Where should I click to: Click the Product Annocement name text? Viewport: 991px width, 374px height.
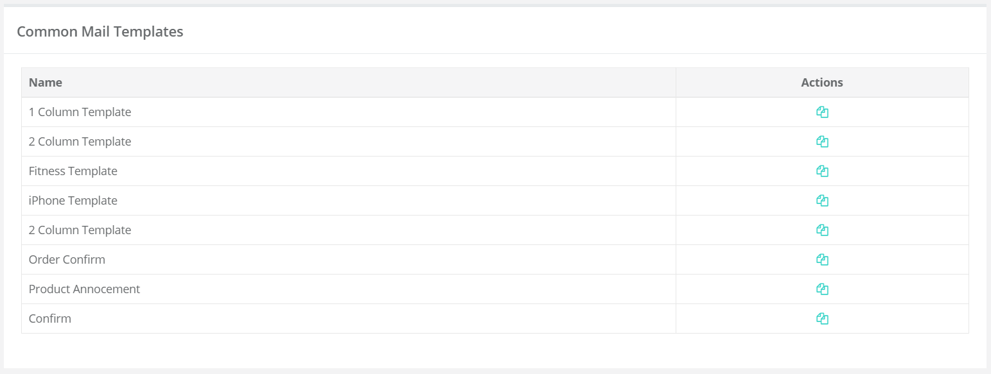pyautogui.click(x=84, y=289)
